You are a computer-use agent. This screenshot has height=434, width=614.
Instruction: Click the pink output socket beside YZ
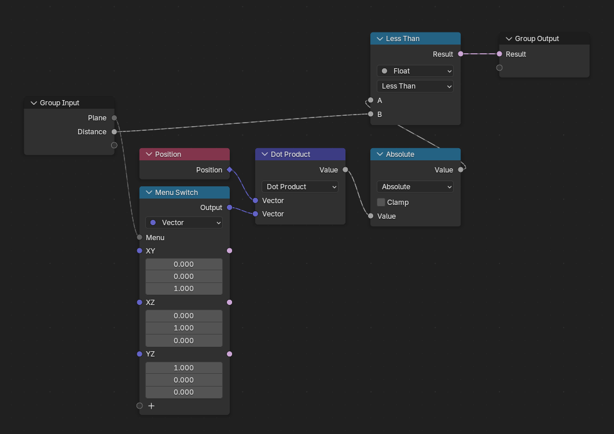pyautogui.click(x=230, y=354)
